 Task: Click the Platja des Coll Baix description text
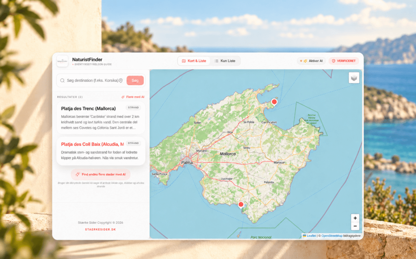pos(100,155)
